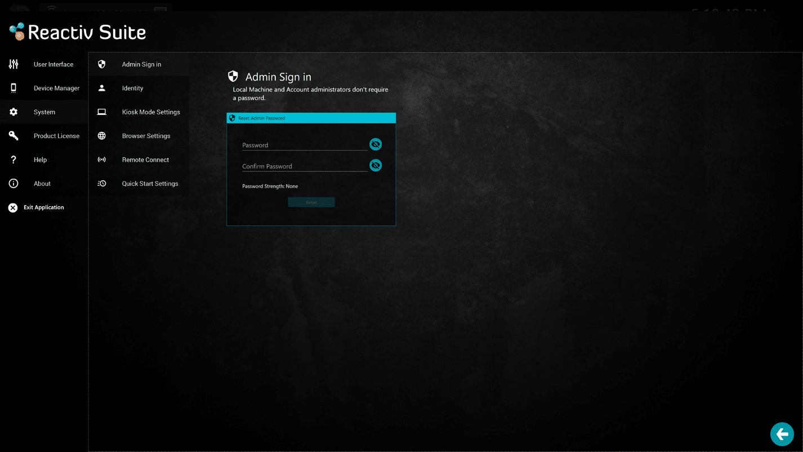The height and width of the screenshot is (452, 803).
Task: Go to the Help section
Action: point(44,159)
